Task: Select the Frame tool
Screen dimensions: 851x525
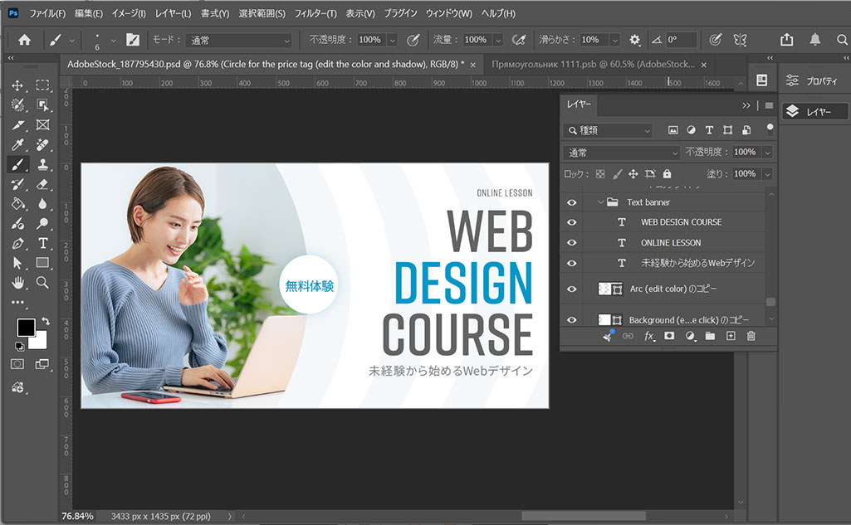Action: pyautogui.click(x=42, y=124)
